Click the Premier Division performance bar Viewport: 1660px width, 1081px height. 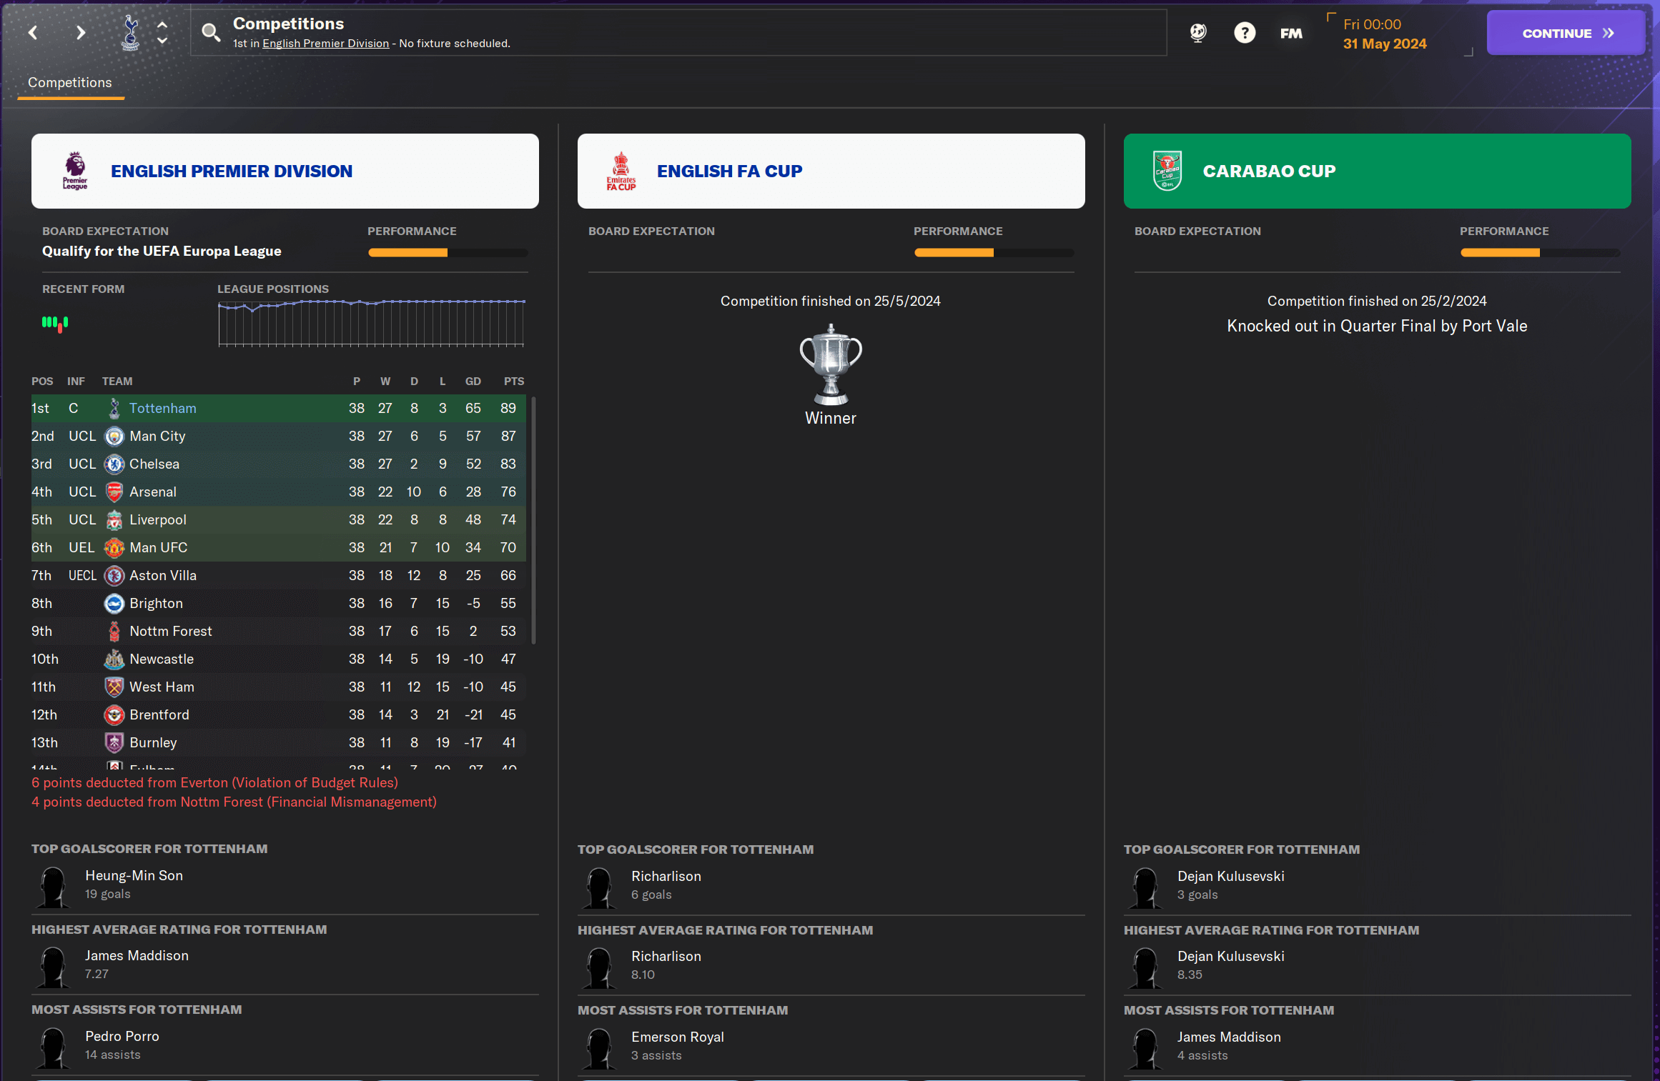[448, 252]
